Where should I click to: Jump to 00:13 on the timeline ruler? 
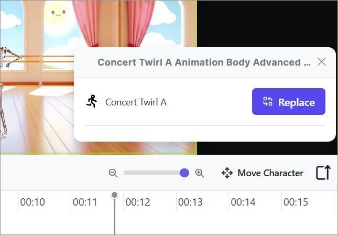tap(190, 202)
